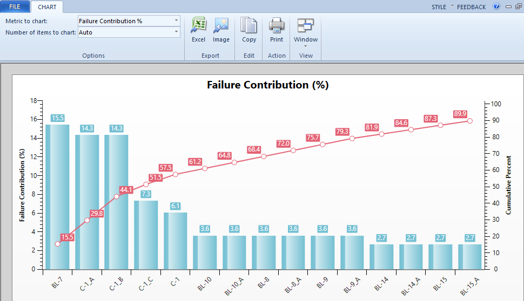Image resolution: width=524 pixels, height=301 pixels.
Task: Click the Failure Contribution (%) chart title
Action: point(267,85)
